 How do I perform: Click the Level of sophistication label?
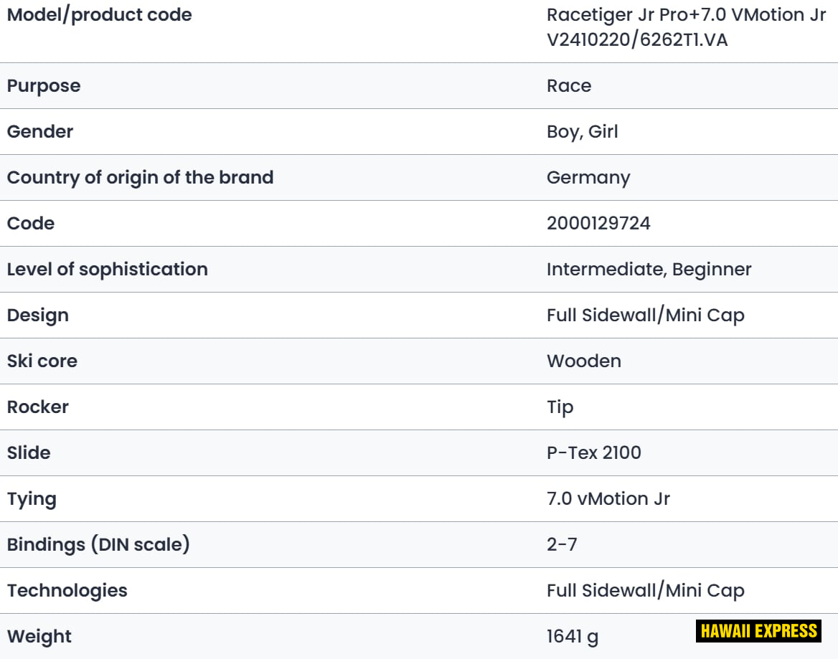[108, 270]
